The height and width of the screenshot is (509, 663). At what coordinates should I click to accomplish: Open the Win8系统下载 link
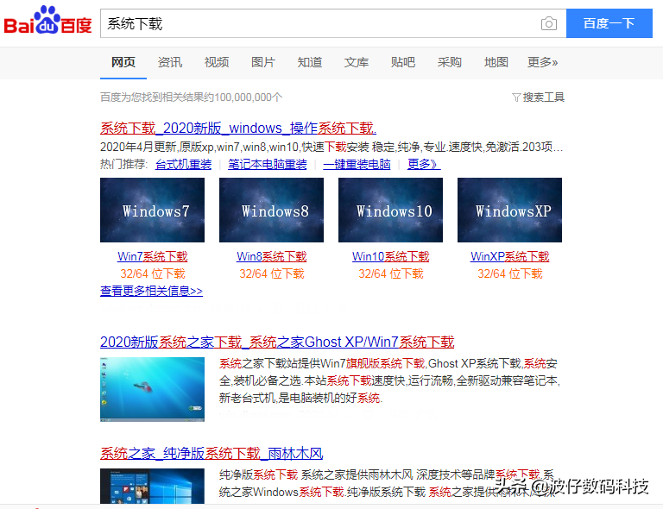tap(271, 256)
